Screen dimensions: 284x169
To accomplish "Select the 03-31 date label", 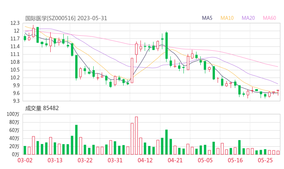I will click(115, 161).
